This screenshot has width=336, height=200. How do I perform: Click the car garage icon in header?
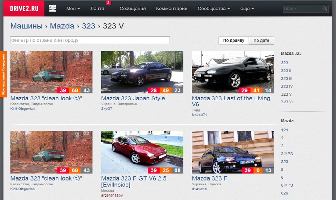tap(52, 8)
